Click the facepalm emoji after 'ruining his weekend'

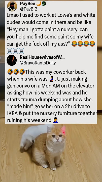(56, 121)
